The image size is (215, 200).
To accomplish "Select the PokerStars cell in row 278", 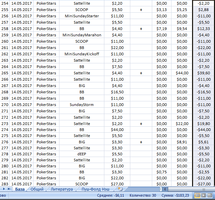I will tap(46, 154).
